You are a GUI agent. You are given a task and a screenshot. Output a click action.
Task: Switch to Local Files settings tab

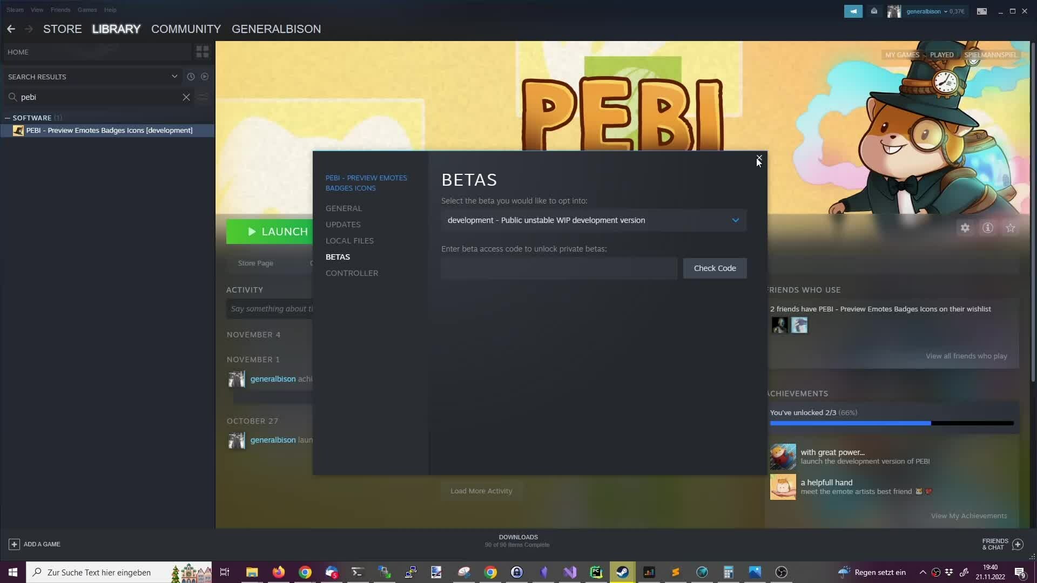[349, 241]
